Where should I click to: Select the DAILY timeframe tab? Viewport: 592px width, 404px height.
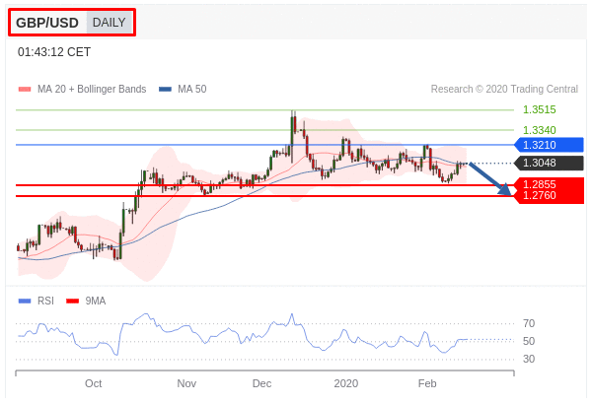[110, 23]
